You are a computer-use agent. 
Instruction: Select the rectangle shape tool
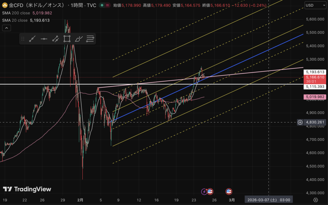point(67,39)
